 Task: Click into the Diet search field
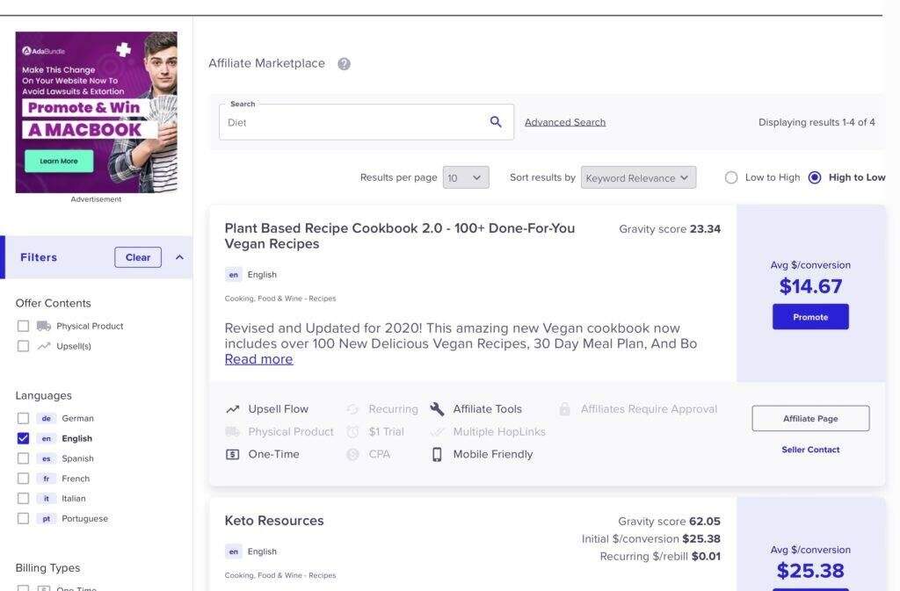[x=352, y=123]
